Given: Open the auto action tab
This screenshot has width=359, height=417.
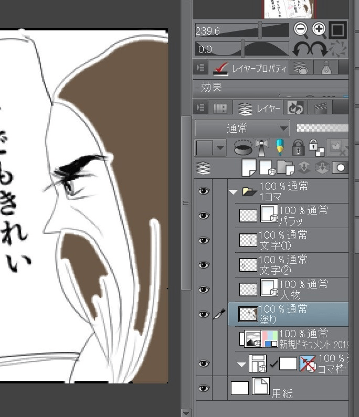Looking at the screenshot, I should pos(295,108).
